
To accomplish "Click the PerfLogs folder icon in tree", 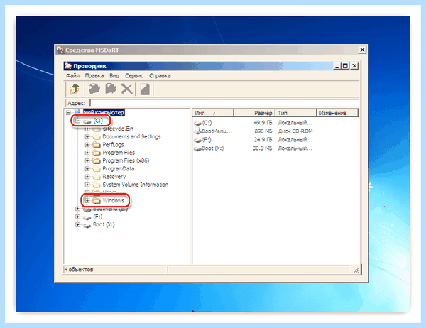I will [97, 145].
